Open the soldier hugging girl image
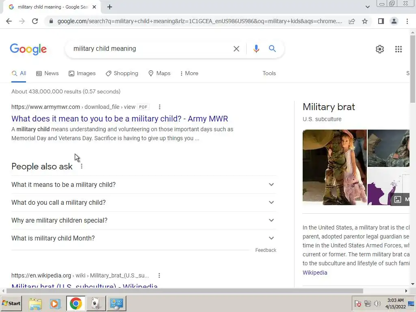The width and height of the screenshot is (416, 312). (335, 167)
